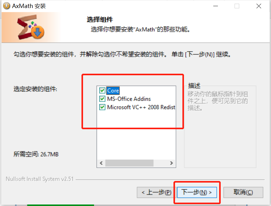Image resolution: width=271 pixels, height=206 pixels.
Task: Minimize the AxMath installer window
Action: point(215,6)
